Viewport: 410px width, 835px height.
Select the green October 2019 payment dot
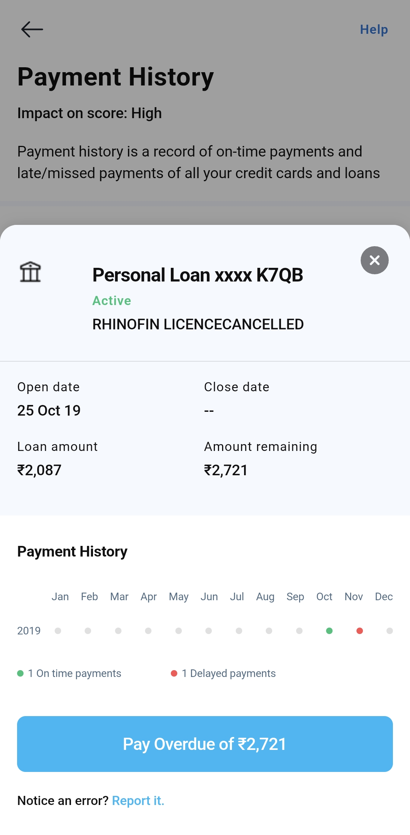330,631
